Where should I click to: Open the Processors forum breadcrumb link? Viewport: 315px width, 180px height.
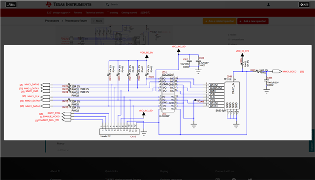[76, 21]
